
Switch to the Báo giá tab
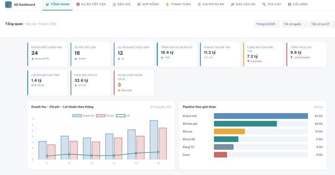point(122,5)
